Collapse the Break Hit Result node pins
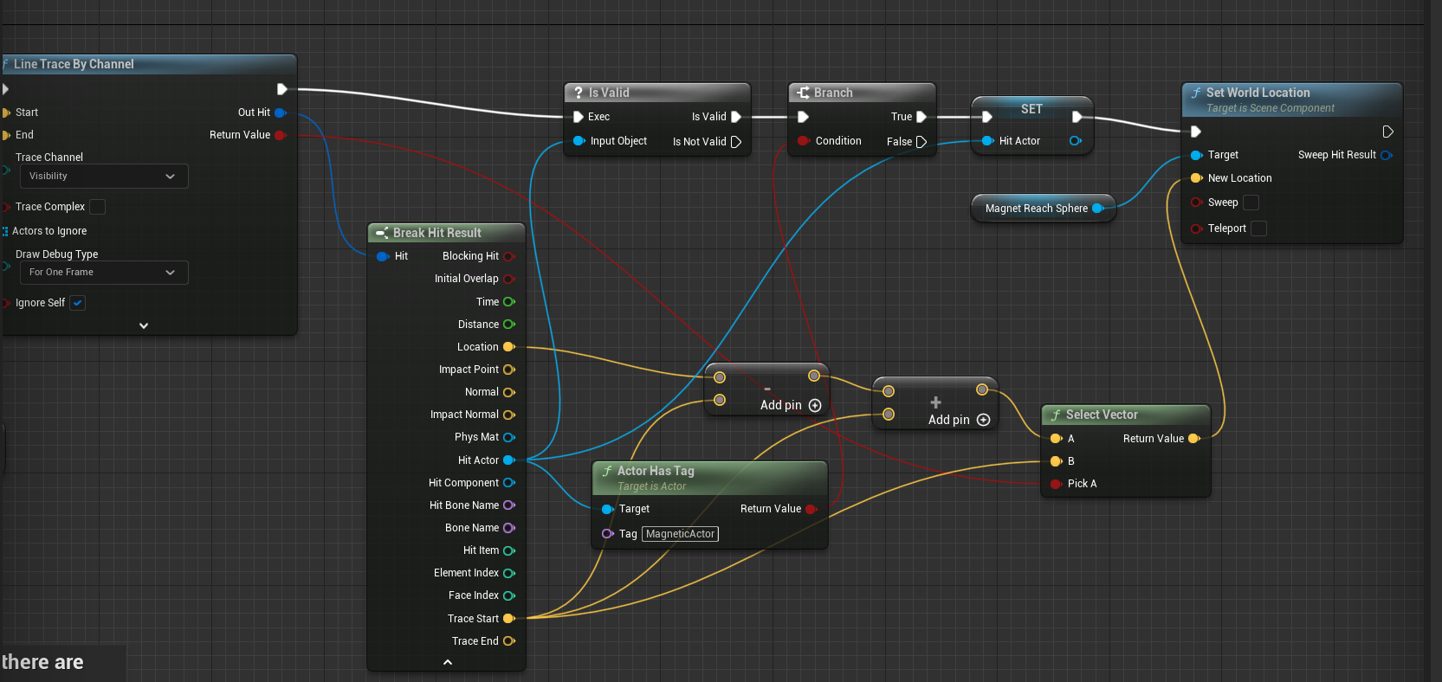The width and height of the screenshot is (1442, 682). pos(447,662)
